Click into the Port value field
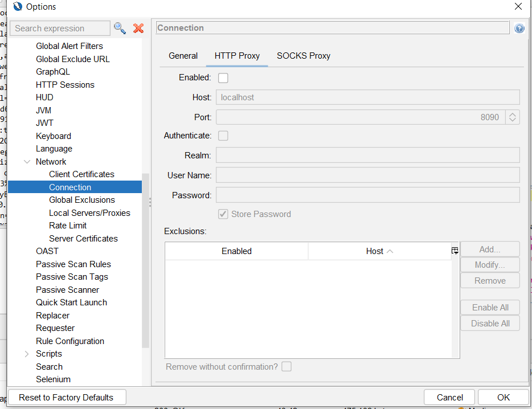532x409 pixels. tap(361, 117)
